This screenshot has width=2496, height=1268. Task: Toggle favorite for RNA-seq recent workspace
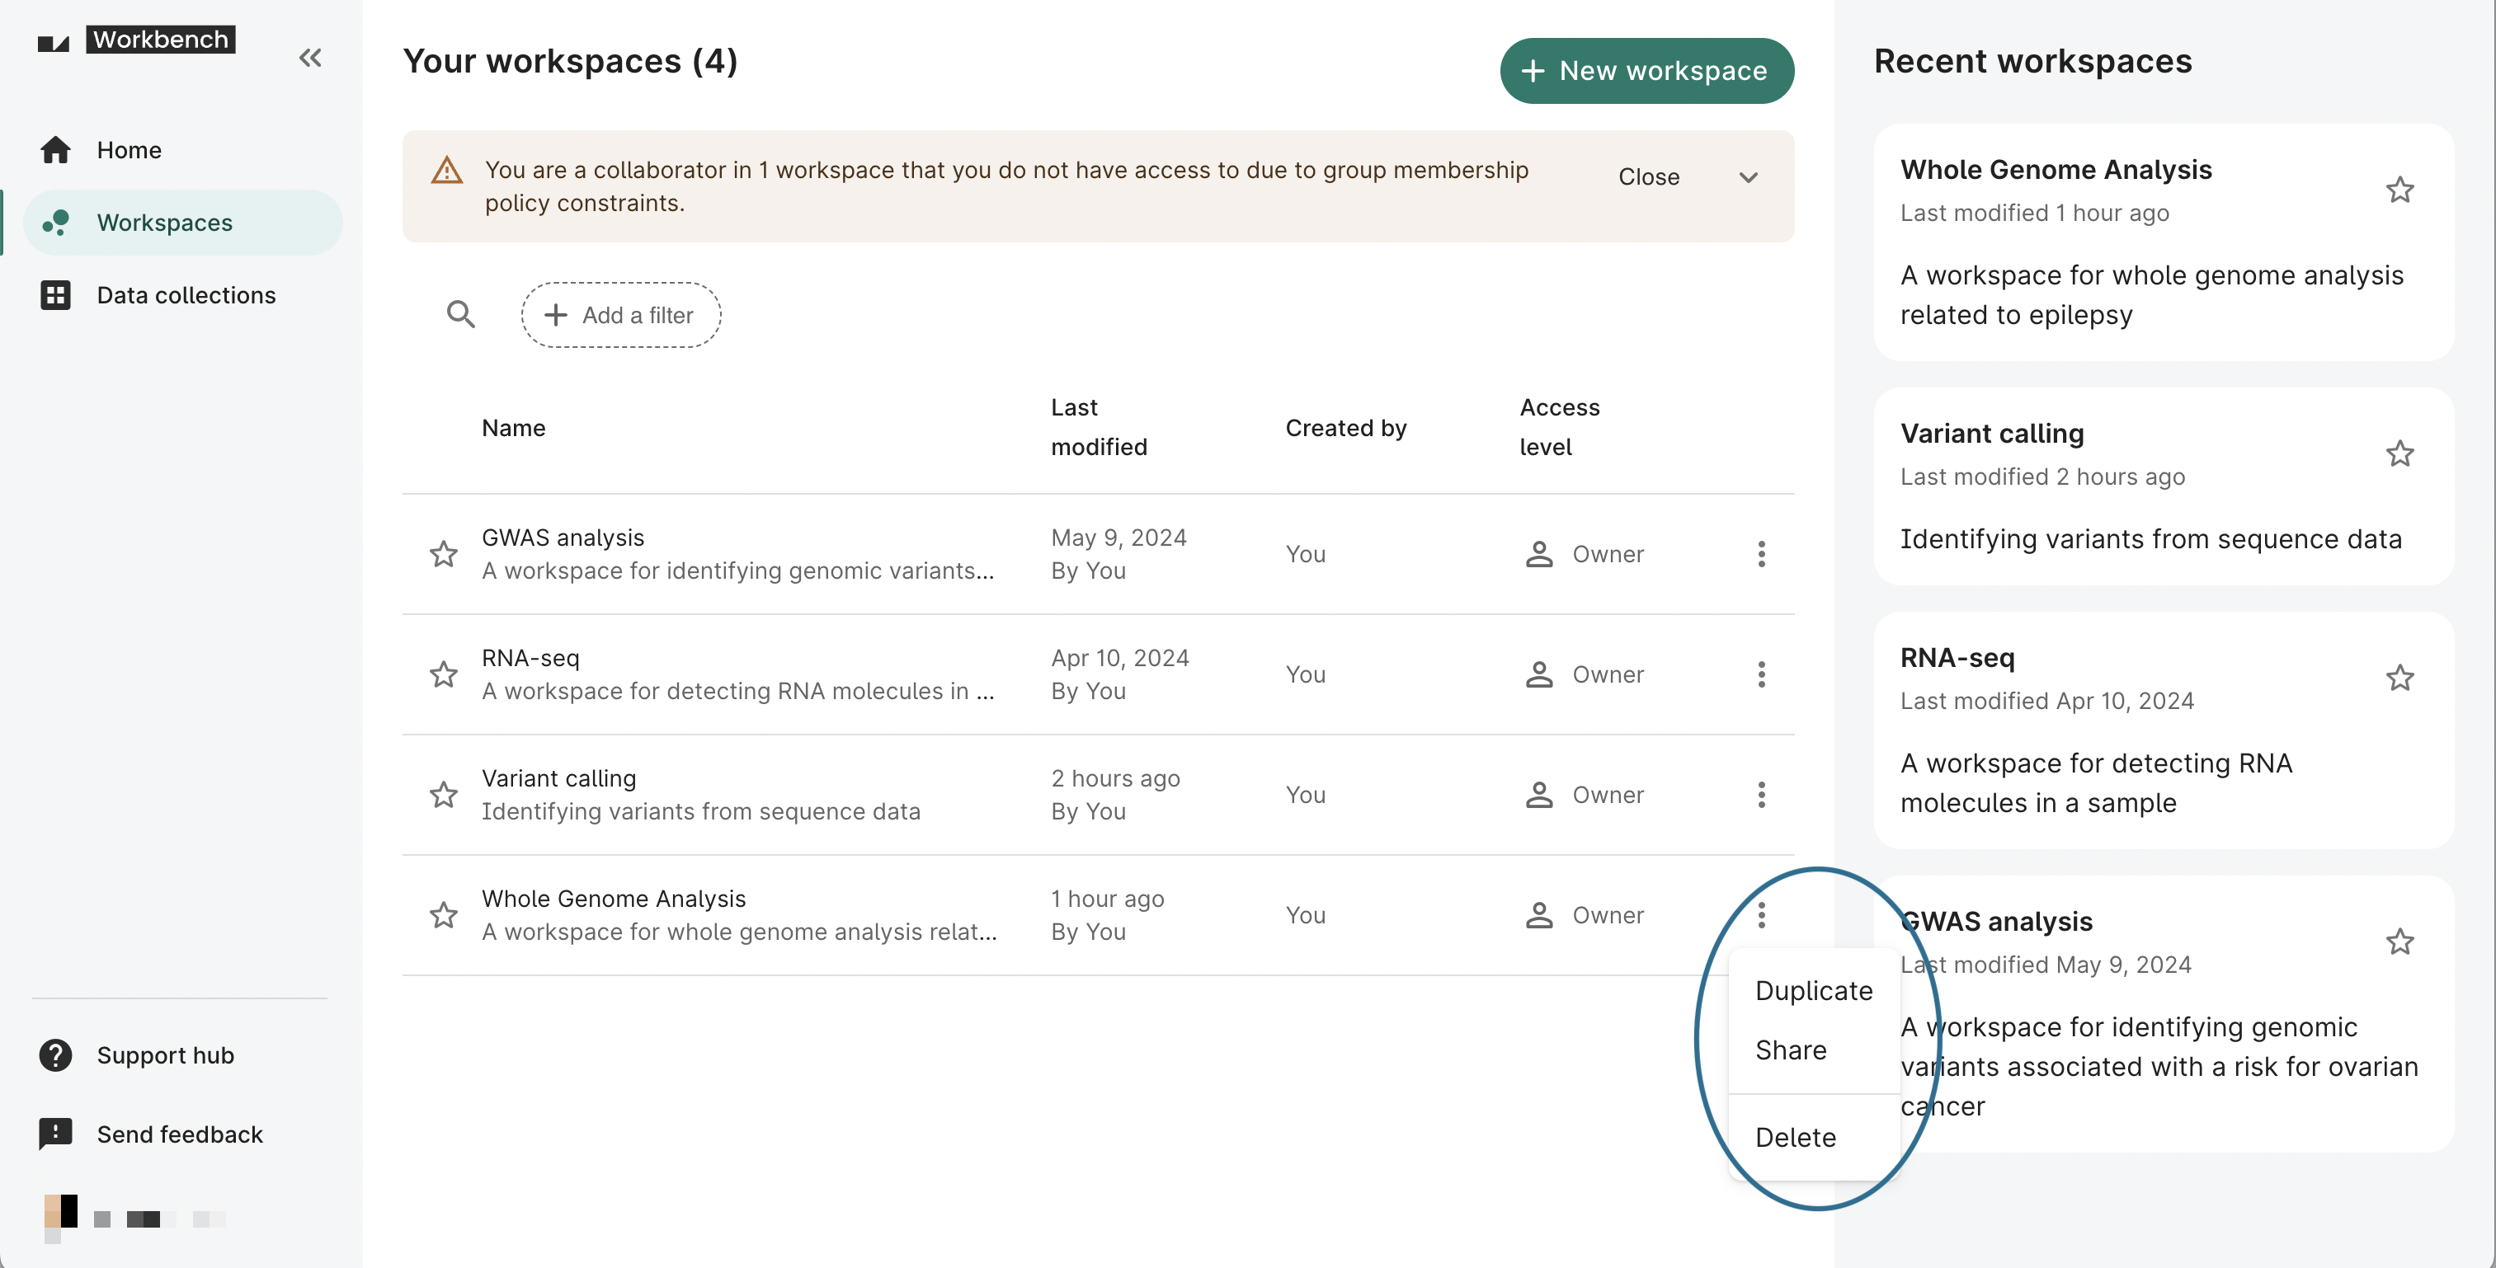(2400, 676)
